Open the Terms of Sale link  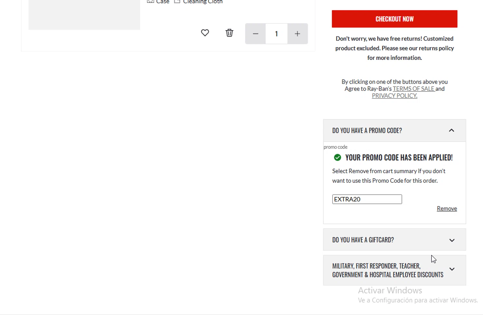click(414, 89)
